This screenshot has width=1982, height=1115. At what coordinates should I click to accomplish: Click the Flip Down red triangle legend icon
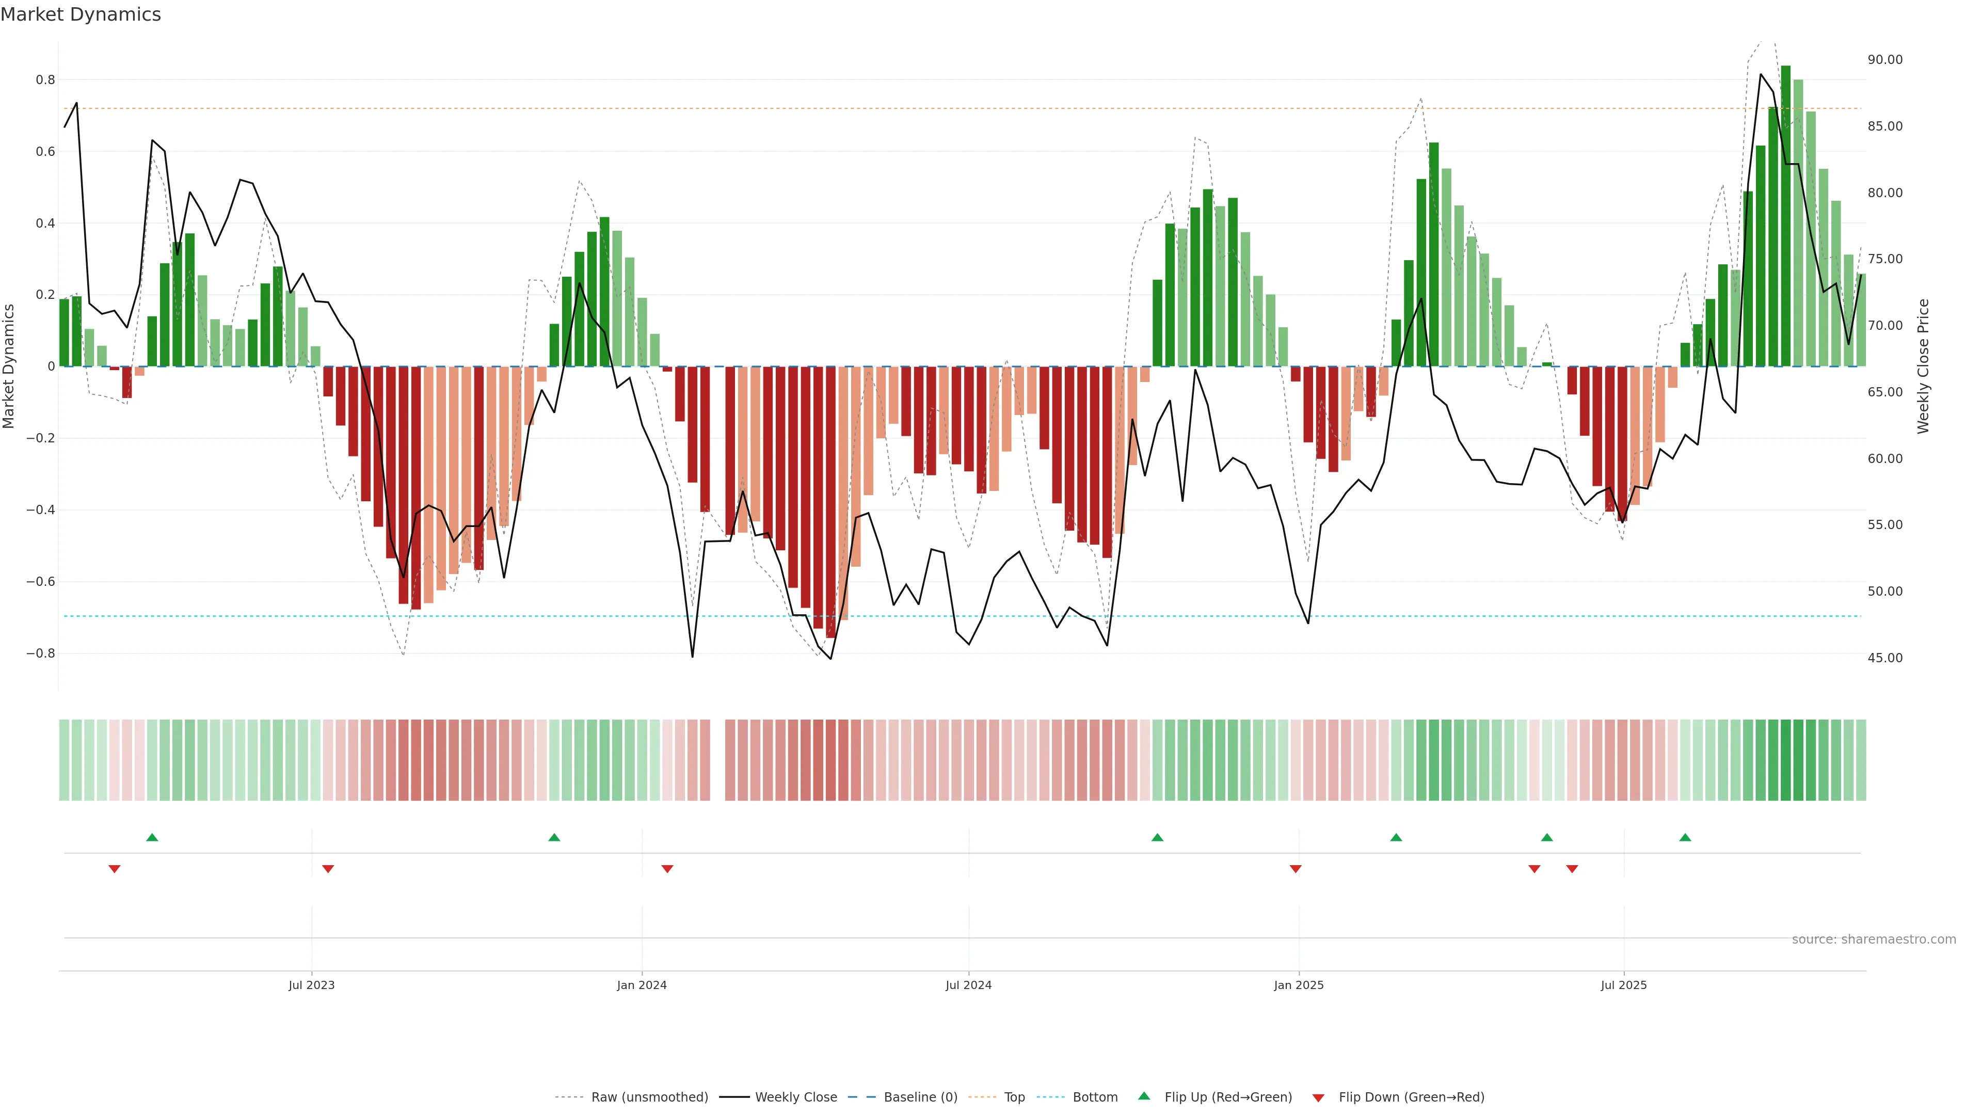coord(1318,1097)
